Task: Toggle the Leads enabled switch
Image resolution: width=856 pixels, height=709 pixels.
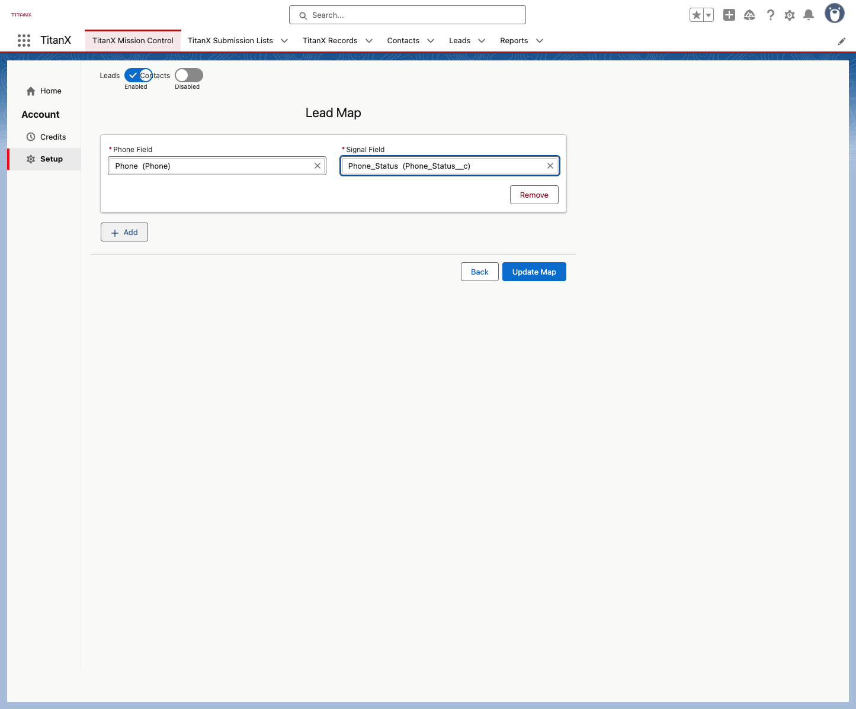Action: [139, 75]
